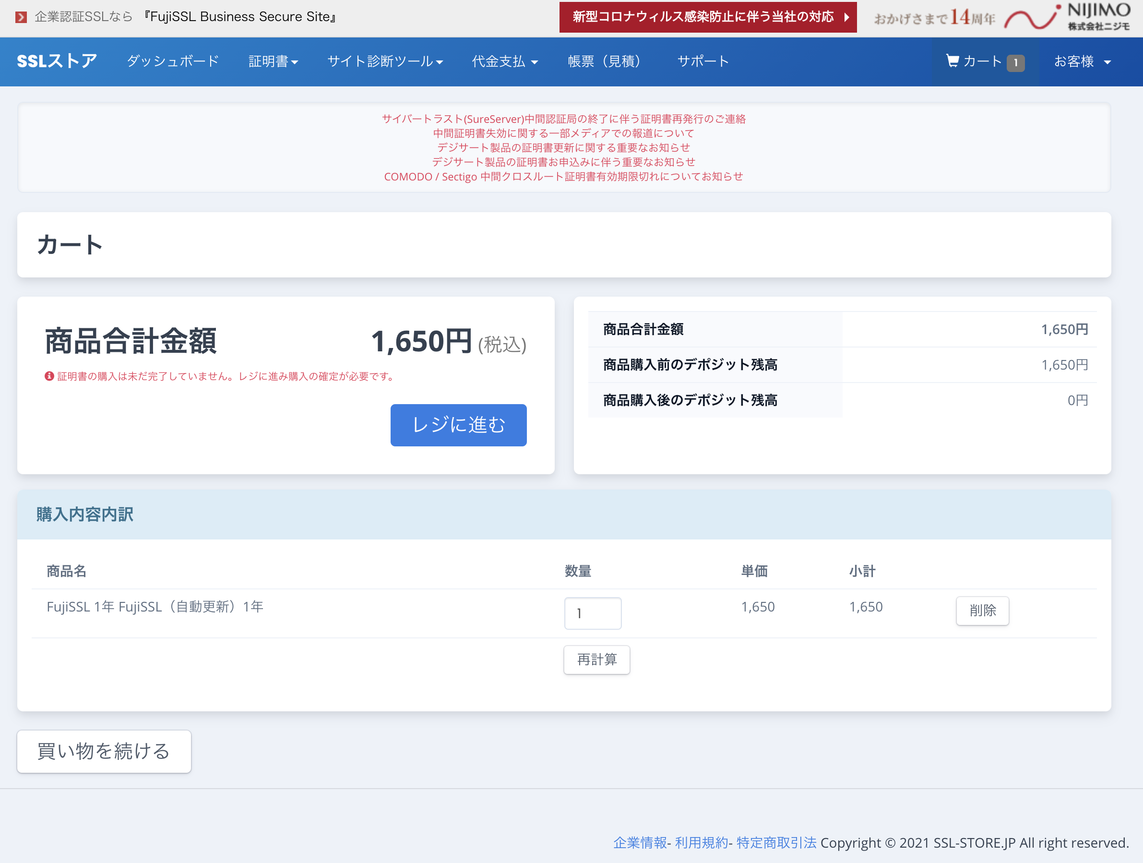Focus the 数量 quantity input field
1143x863 pixels.
[x=593, y=613]
